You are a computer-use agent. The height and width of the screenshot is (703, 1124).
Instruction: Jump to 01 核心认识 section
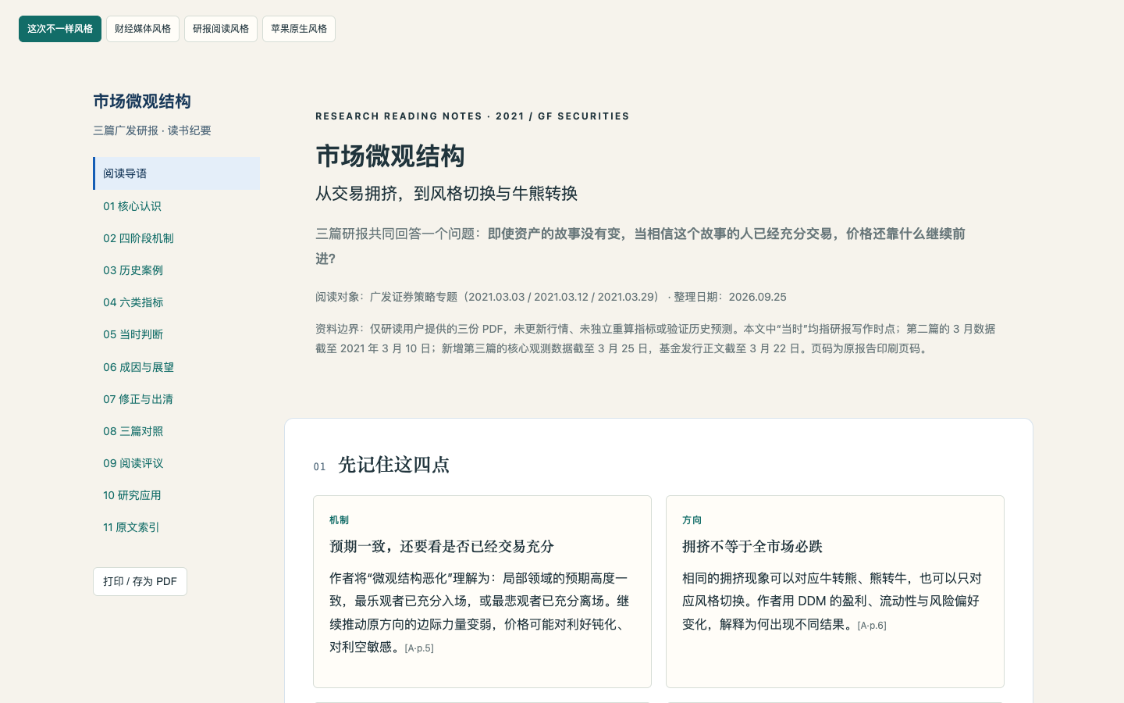[x=176, y=206]
